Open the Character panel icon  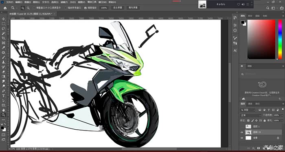tap(235, 51)
